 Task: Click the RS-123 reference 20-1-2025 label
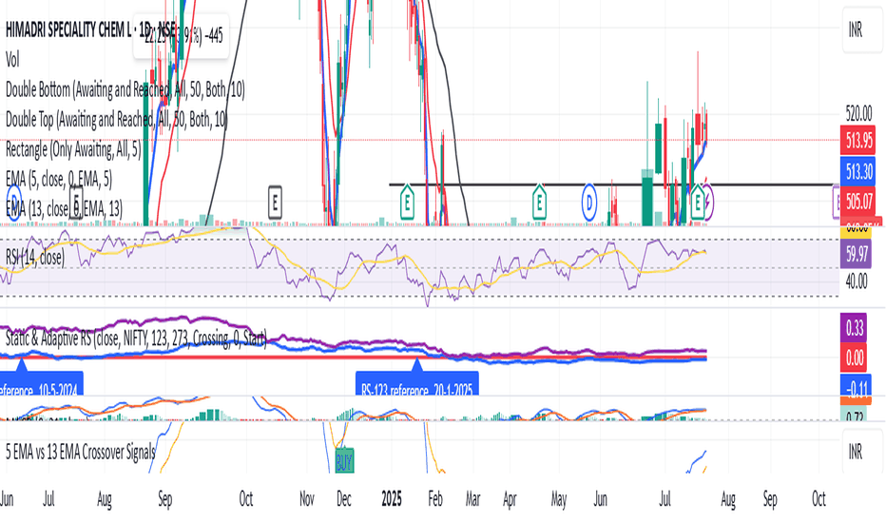coord(417,383)
